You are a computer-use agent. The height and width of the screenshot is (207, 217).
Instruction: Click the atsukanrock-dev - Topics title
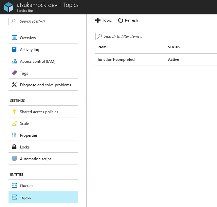click(x=47, y=5)
